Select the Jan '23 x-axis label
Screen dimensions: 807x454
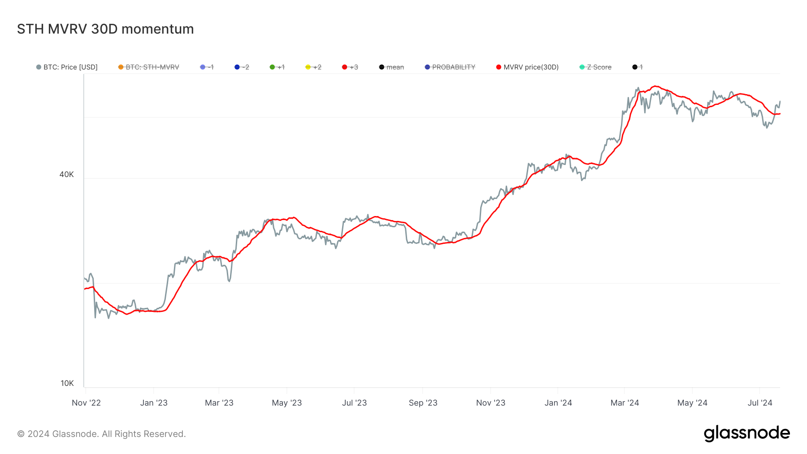click(x=154, y=403)
